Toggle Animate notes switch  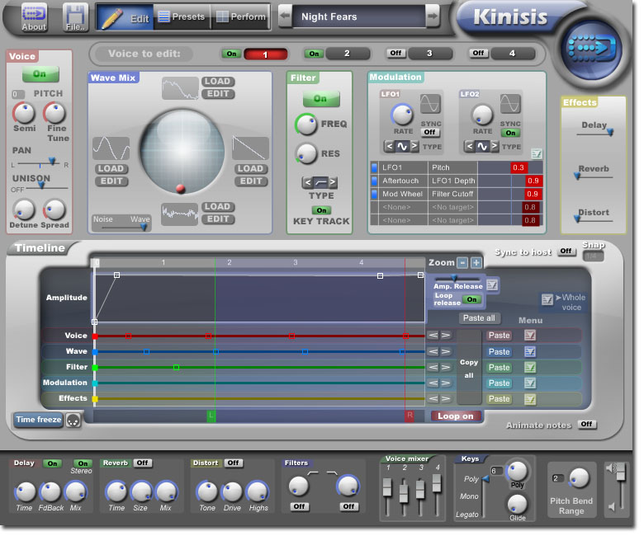point(586,425)
